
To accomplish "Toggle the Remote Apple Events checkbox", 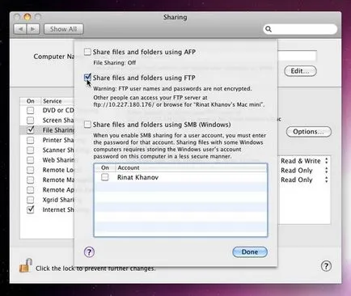I will click(31, 190).
